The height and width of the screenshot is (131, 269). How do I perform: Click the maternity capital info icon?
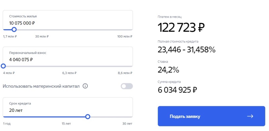pyautogui.click(x=85, y=86)
